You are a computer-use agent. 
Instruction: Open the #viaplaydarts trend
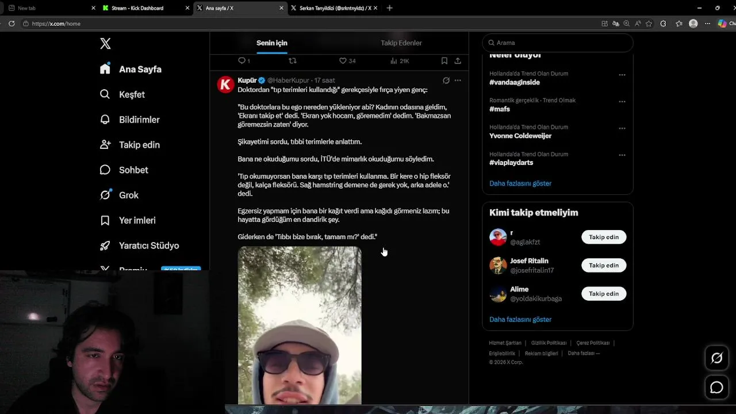click(x=511, y=163)
